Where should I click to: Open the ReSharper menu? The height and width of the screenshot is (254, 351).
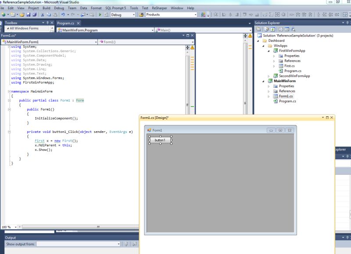pyautogui.click(x=157, y=8)
